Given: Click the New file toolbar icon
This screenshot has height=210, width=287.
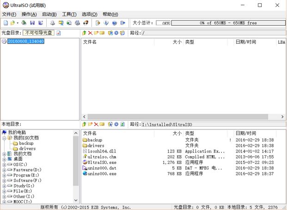Looking at the screenshot, I should (x=6, y=23).
